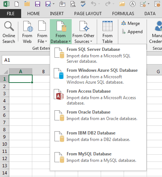Click the Online Search button
Image resolution: width=162 pixels, height=177 pixels.
click(9, 32)
